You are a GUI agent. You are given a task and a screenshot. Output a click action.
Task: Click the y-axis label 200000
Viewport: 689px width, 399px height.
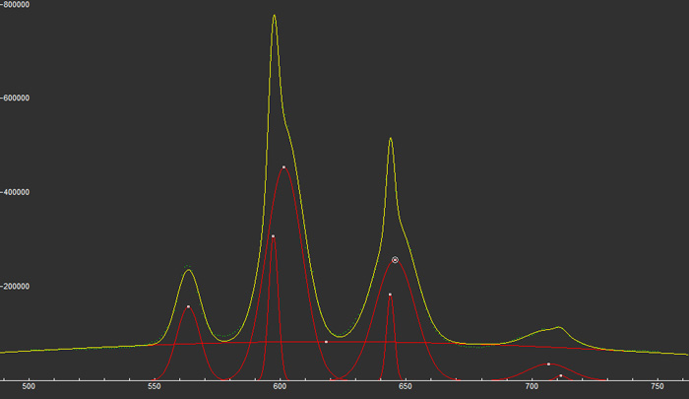[17, 287]
